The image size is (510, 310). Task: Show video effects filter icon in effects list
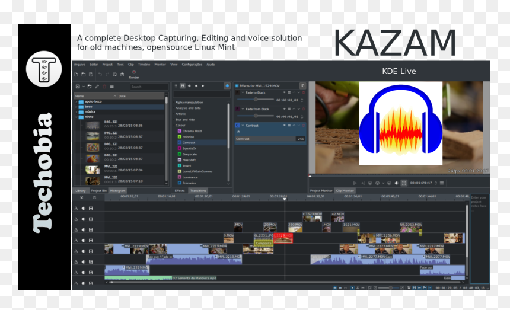[x=183, y=86]
